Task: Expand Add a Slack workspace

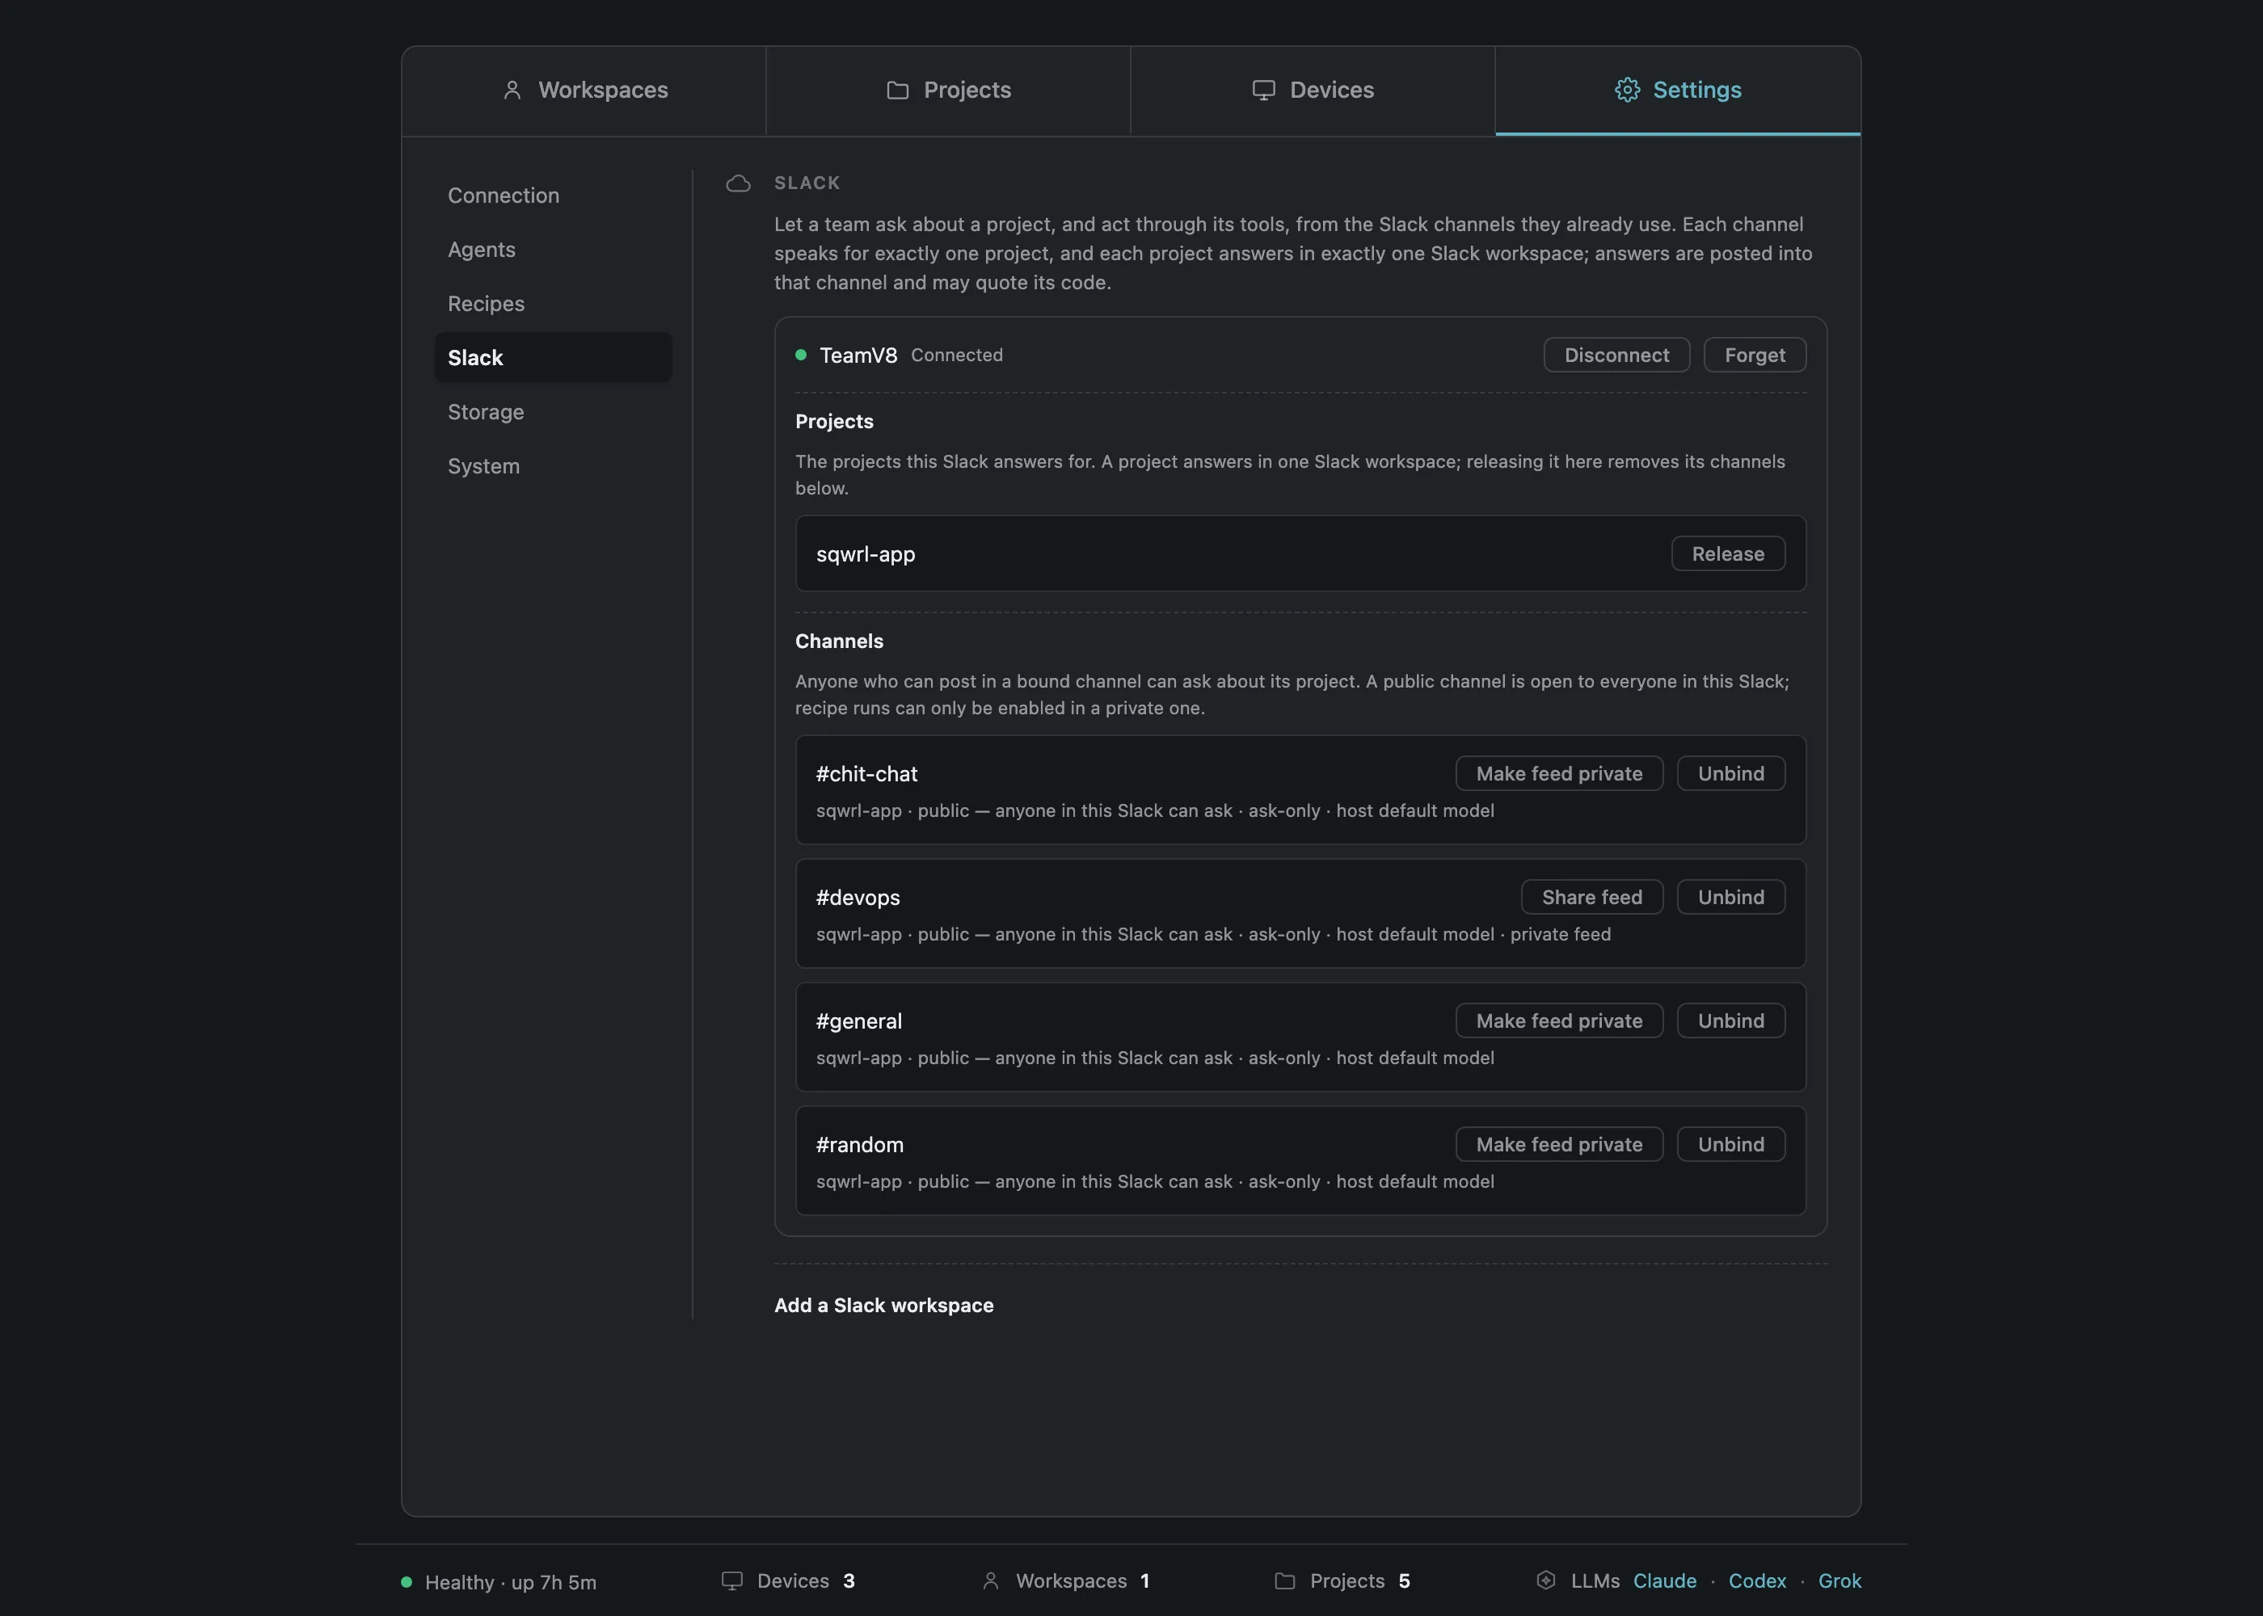Action: pos(883,1306)
